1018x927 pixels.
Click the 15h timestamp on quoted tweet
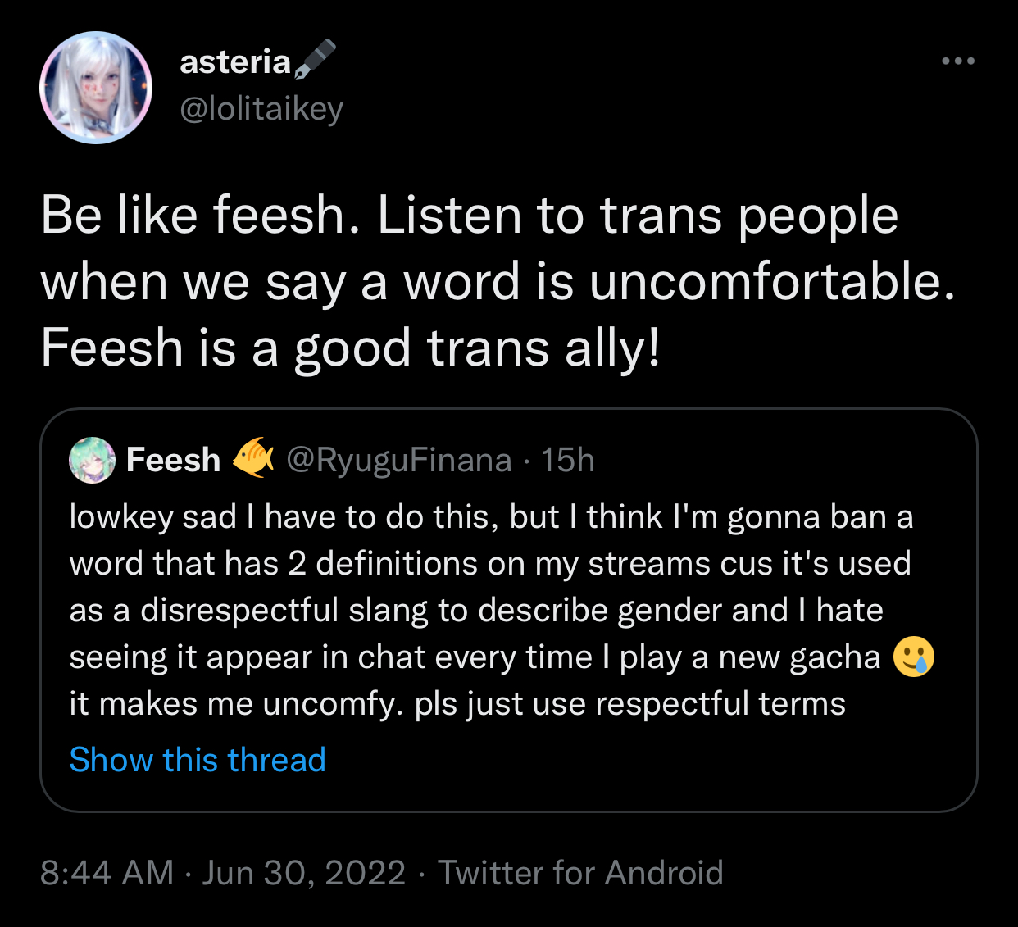[x=567, y=460]
